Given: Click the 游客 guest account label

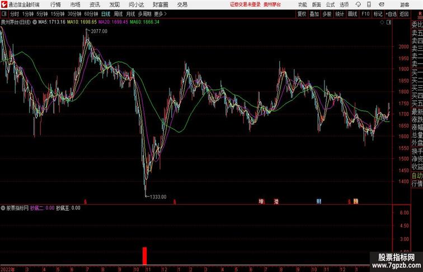Looking at the screenshot, I should click(405, 4).
